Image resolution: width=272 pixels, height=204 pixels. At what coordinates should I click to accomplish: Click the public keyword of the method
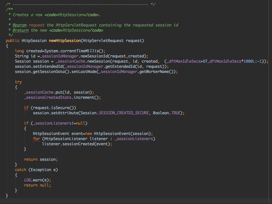point(13,41)
